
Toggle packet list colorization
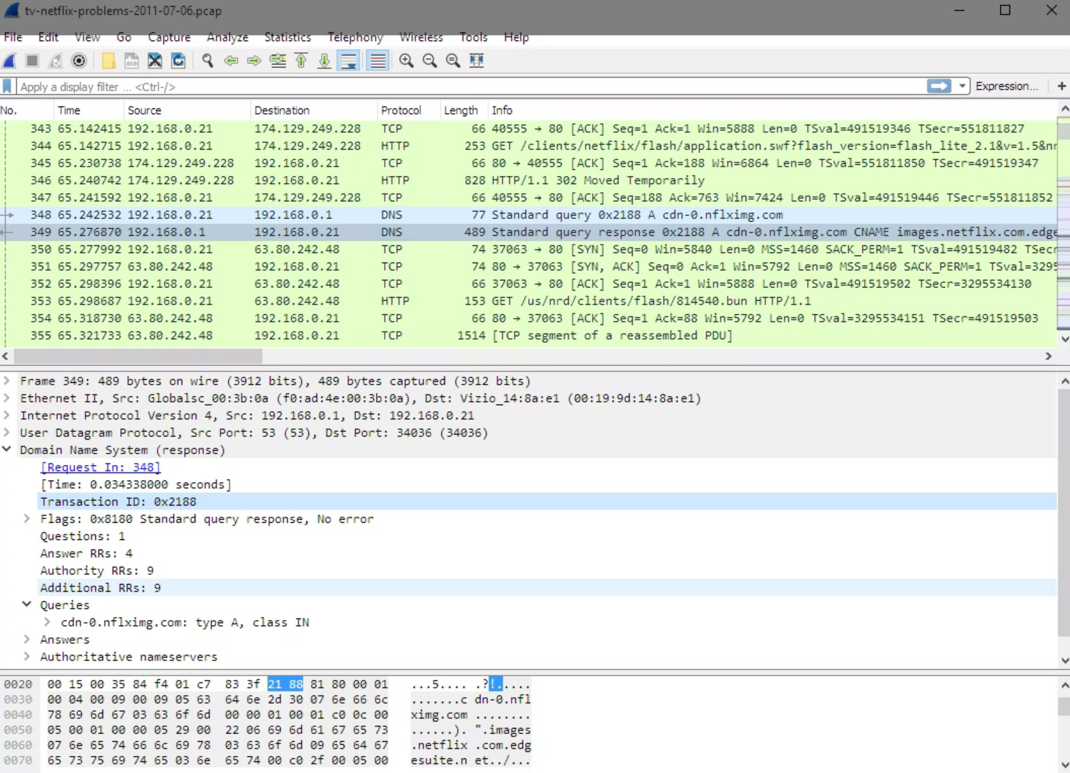click(378, 61)
